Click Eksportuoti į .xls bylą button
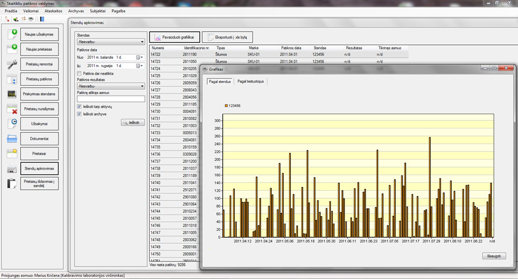 227,37
